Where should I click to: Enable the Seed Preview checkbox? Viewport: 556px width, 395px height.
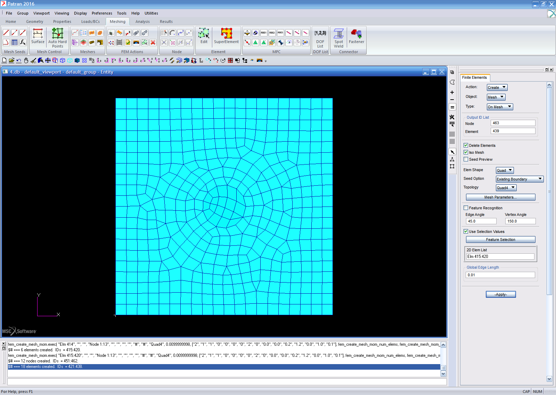[x=466, y=159]
